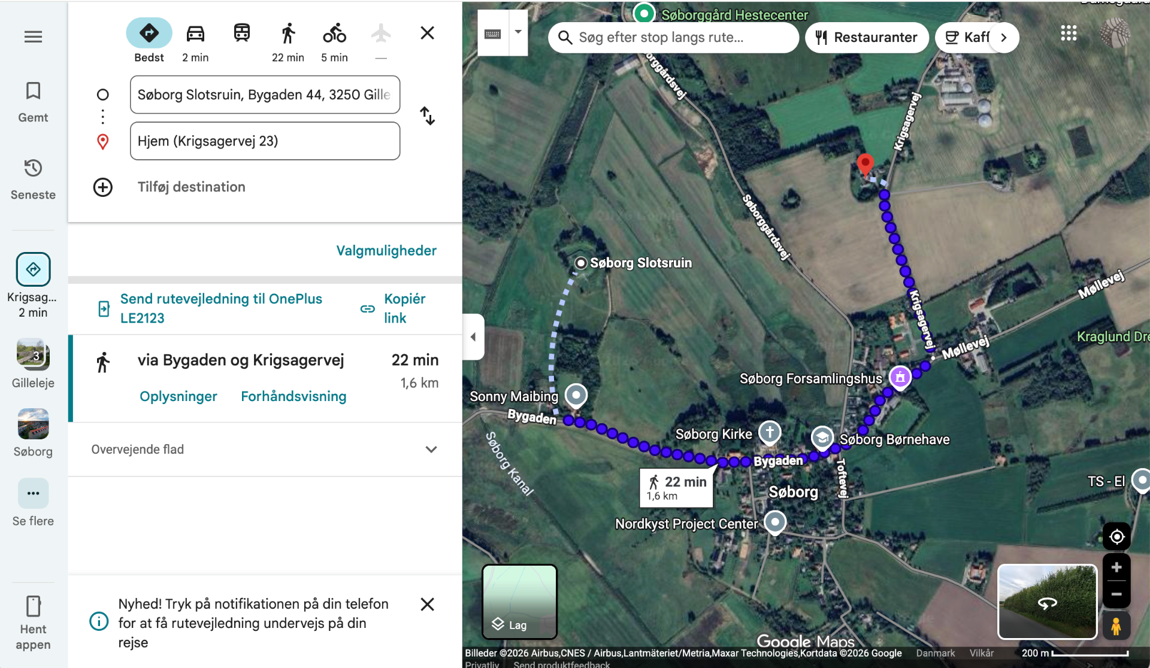1150x668 pixels.
Task: Click the Valgmuligheder route options link
Action: (x=386, y=251)
